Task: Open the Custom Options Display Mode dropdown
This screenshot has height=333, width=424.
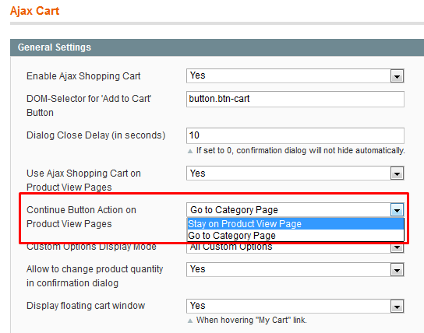Action: click(x=295, y=247)
